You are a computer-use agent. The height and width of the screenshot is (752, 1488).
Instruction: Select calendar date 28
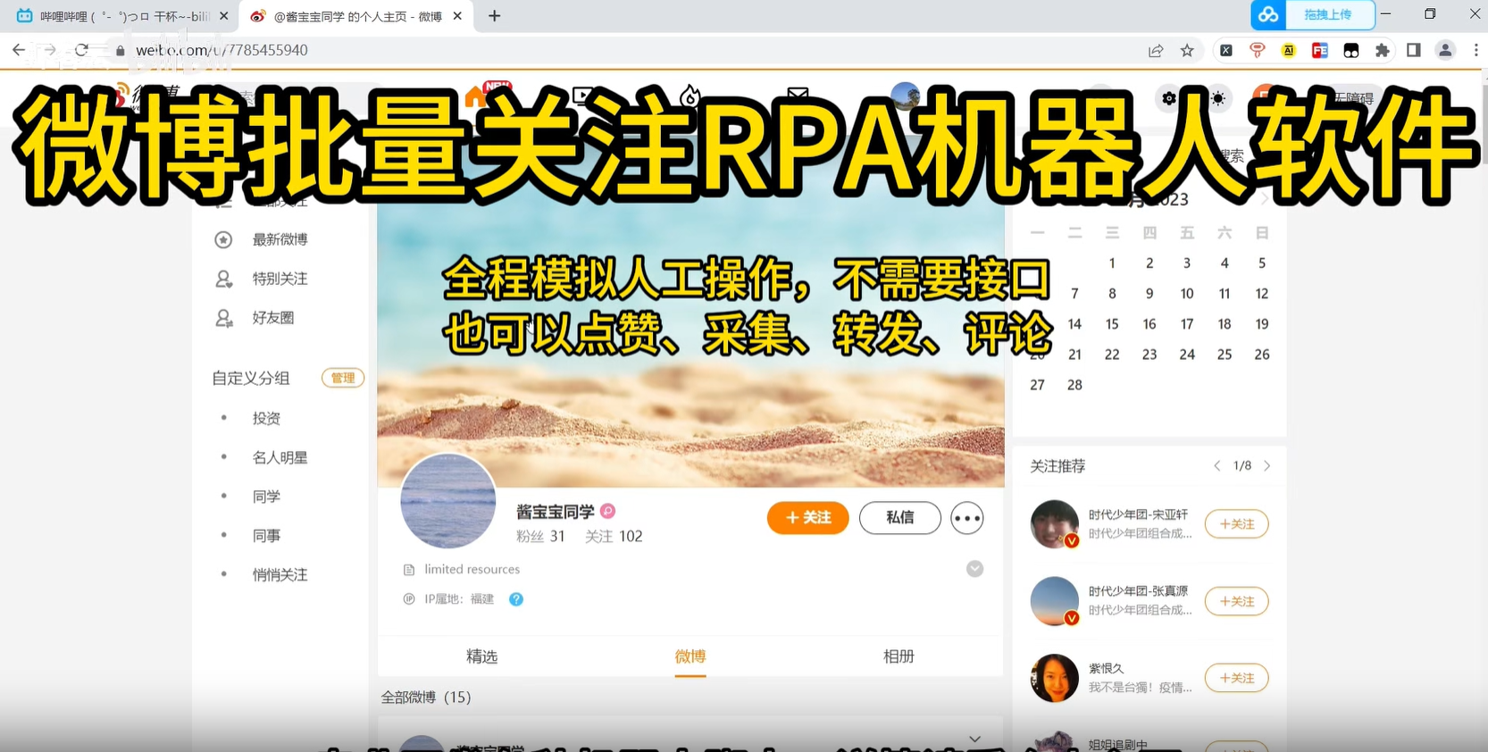click(x=1074, y=385)
